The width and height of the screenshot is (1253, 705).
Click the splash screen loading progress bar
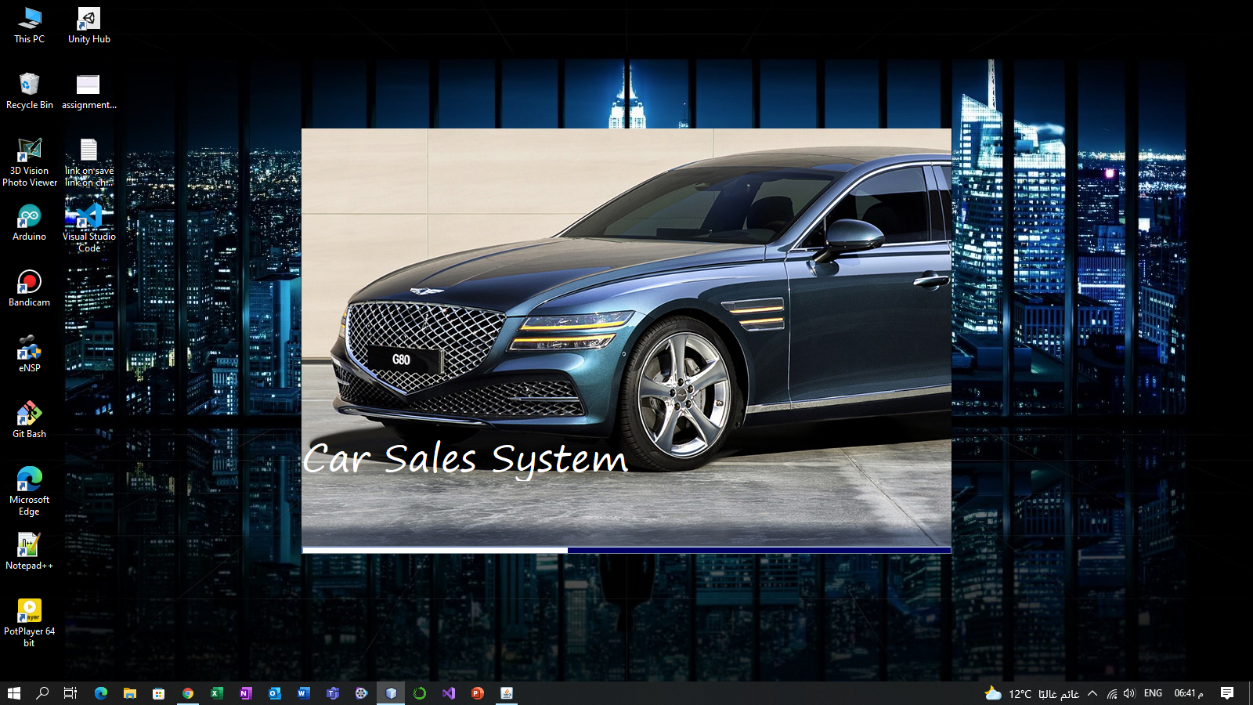point(626,550)
